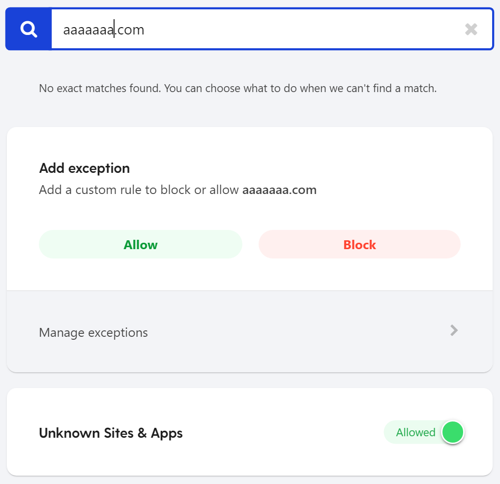Open the Manage exceptions page

click(93, 332)
